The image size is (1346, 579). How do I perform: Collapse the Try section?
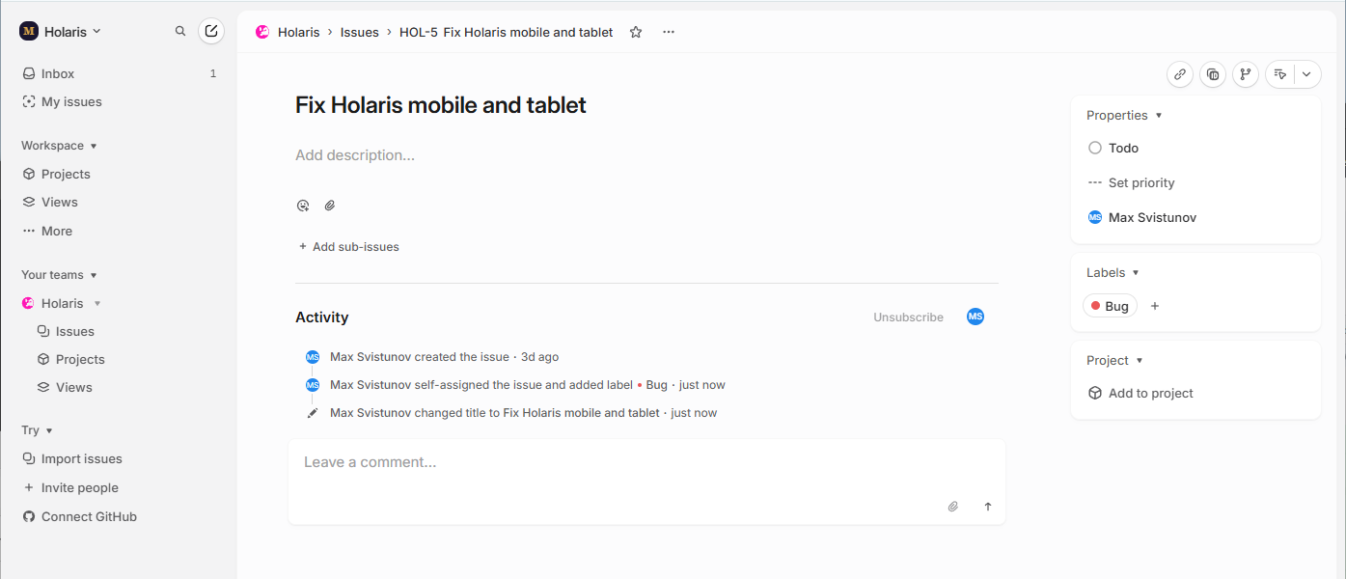pos(49,430)
